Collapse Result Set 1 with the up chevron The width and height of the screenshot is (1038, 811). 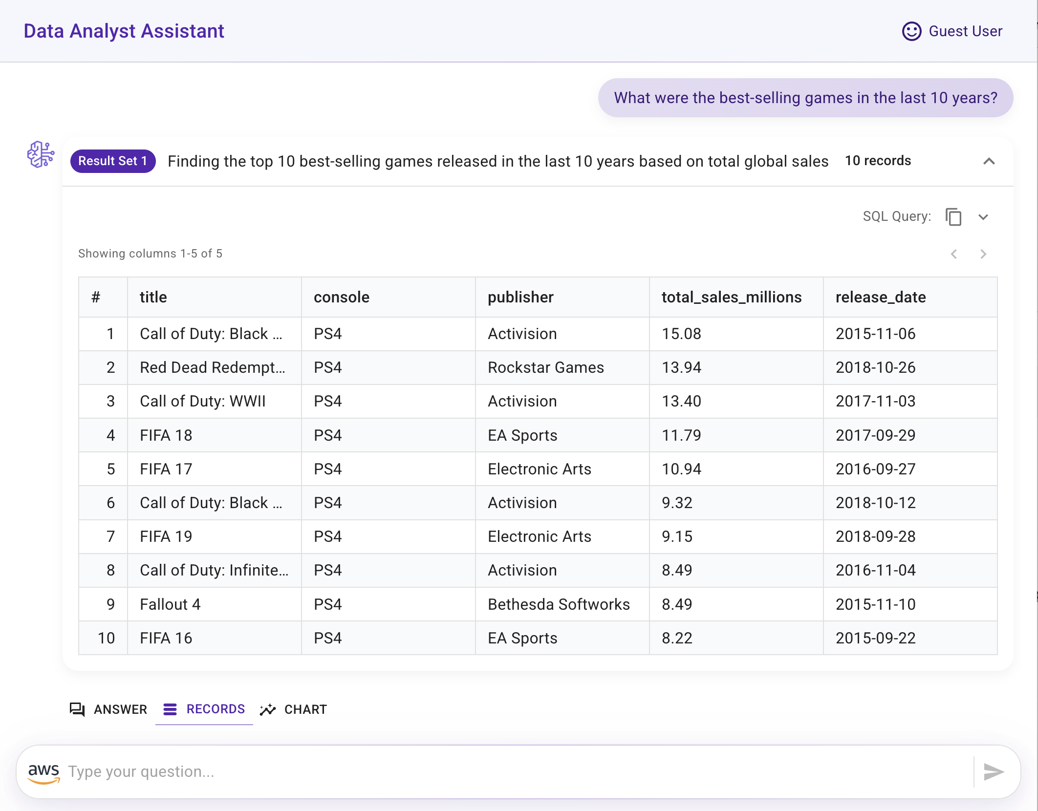989,161
